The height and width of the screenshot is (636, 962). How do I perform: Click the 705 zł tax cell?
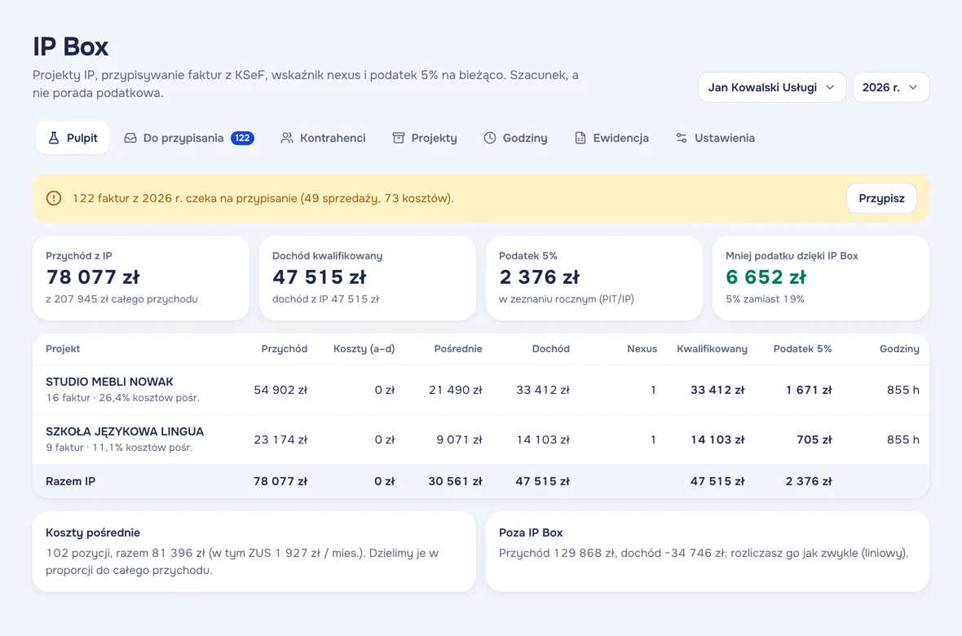(814, 439)
